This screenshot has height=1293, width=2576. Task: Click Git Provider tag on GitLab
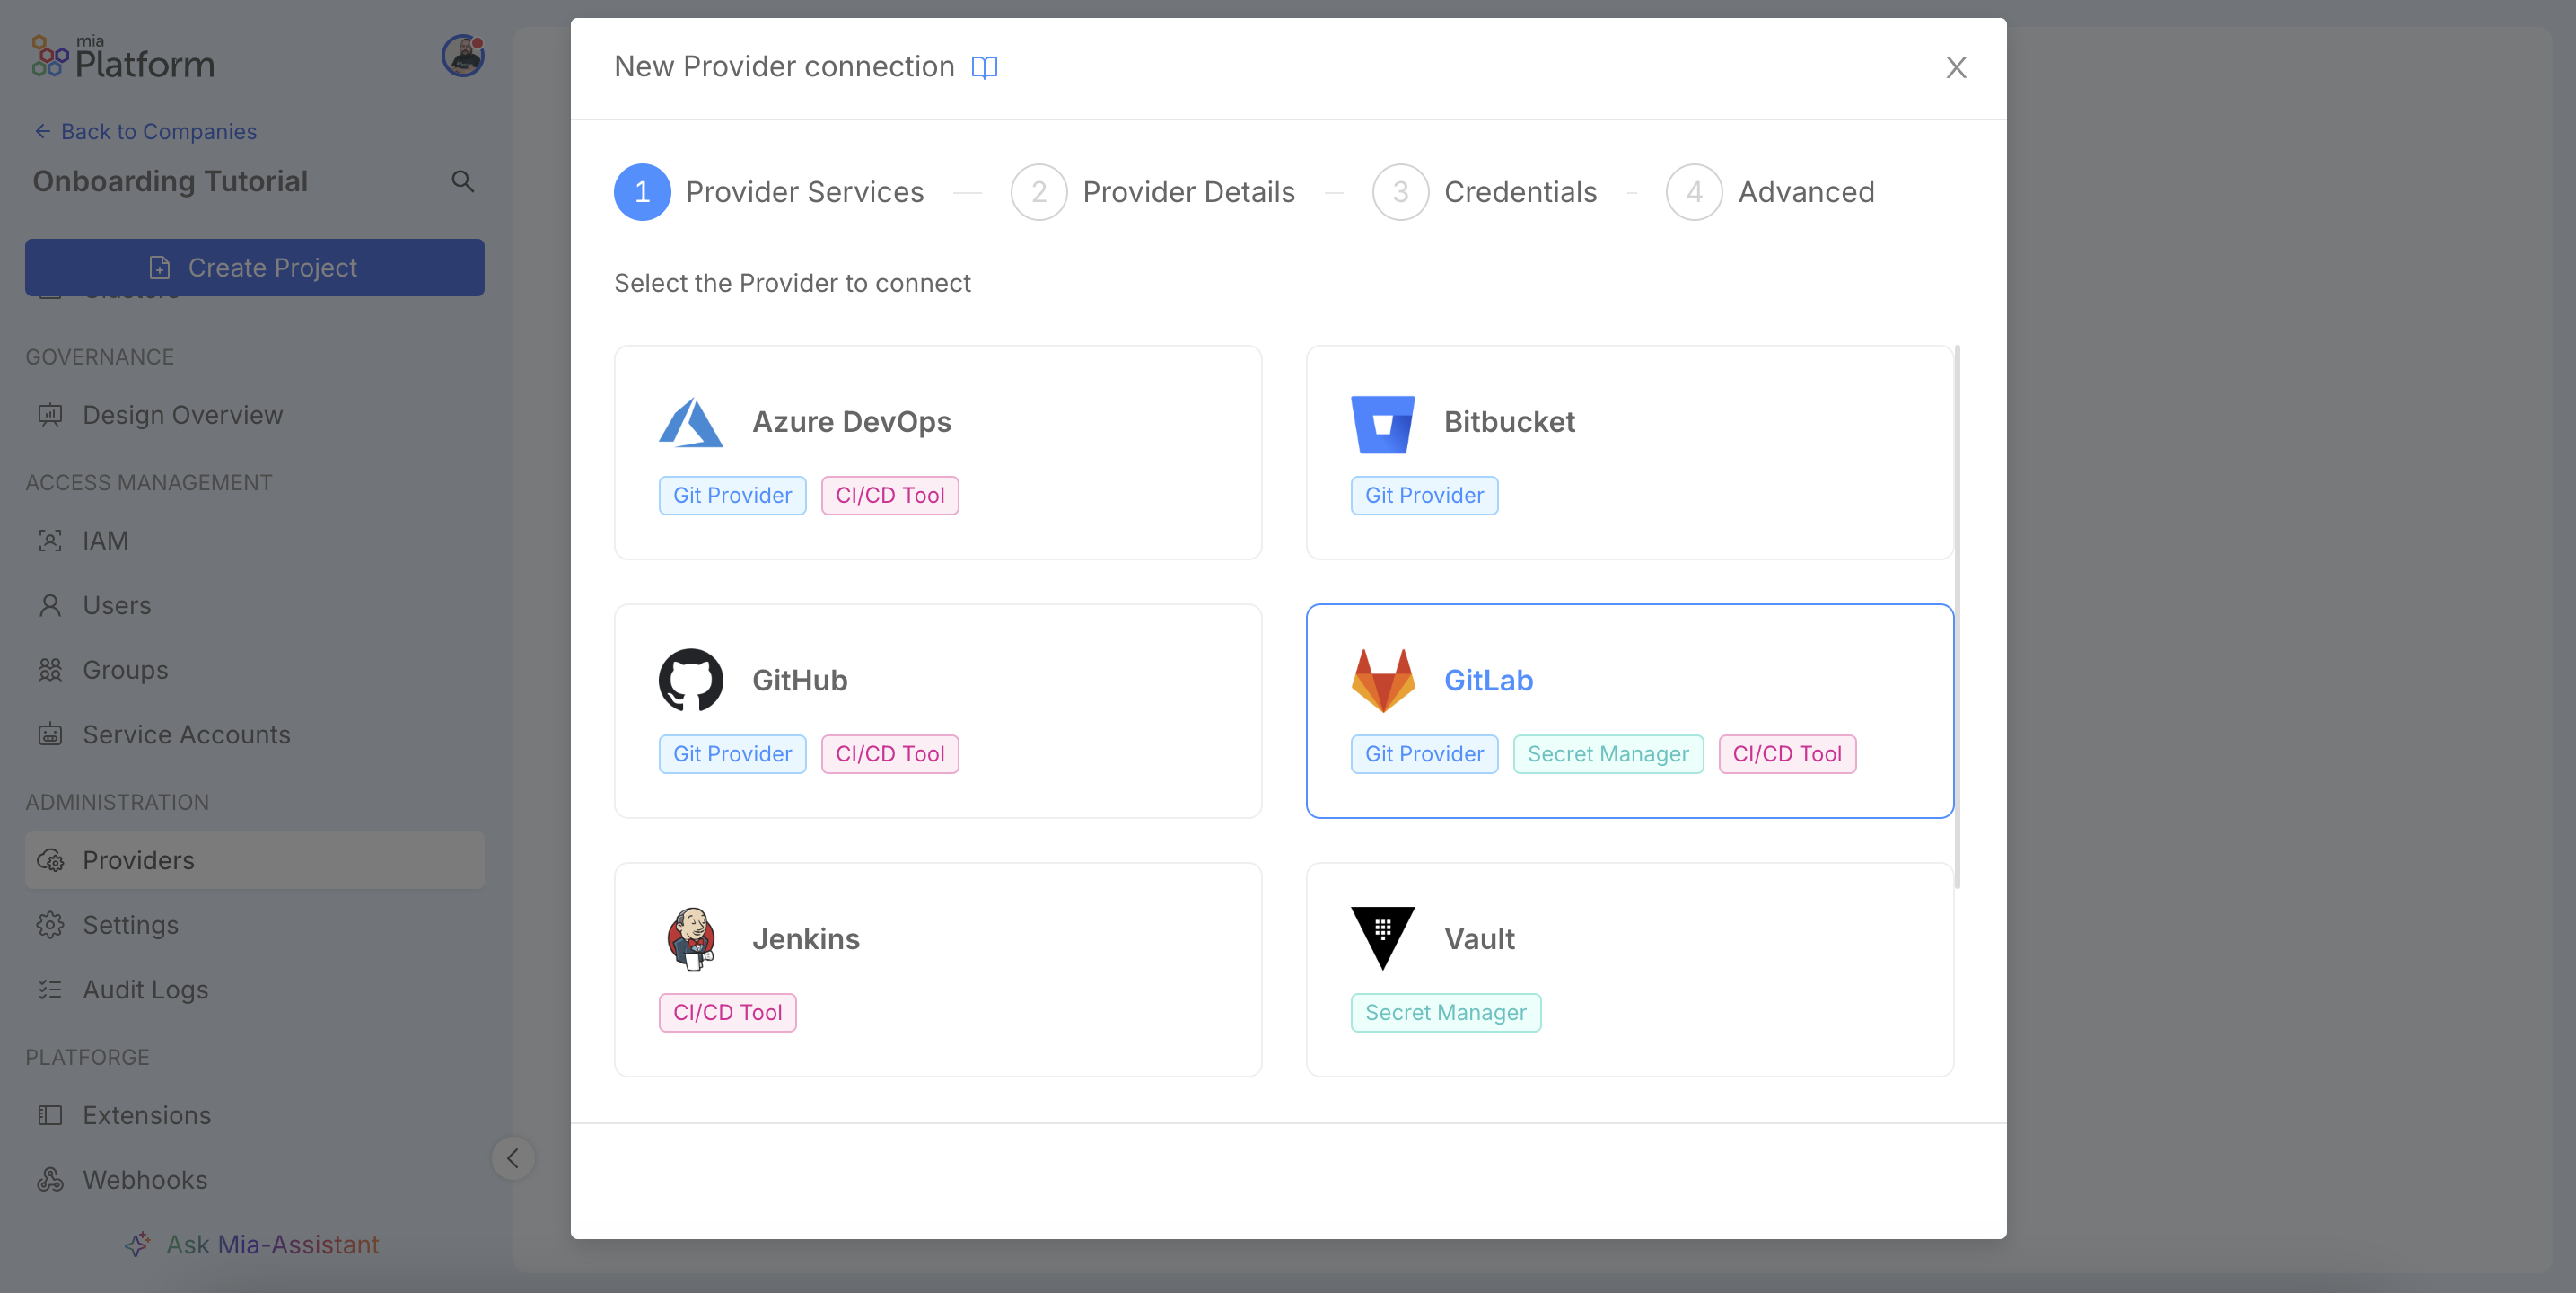[x=1424, y=753]
